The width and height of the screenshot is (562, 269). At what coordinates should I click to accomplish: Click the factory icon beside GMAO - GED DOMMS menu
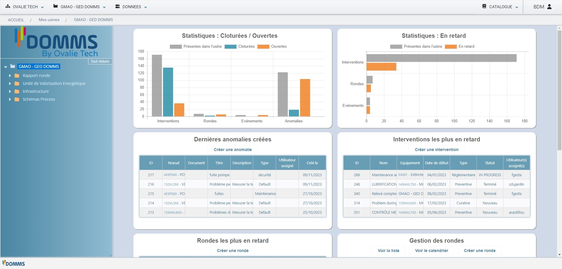pos(56,6)
